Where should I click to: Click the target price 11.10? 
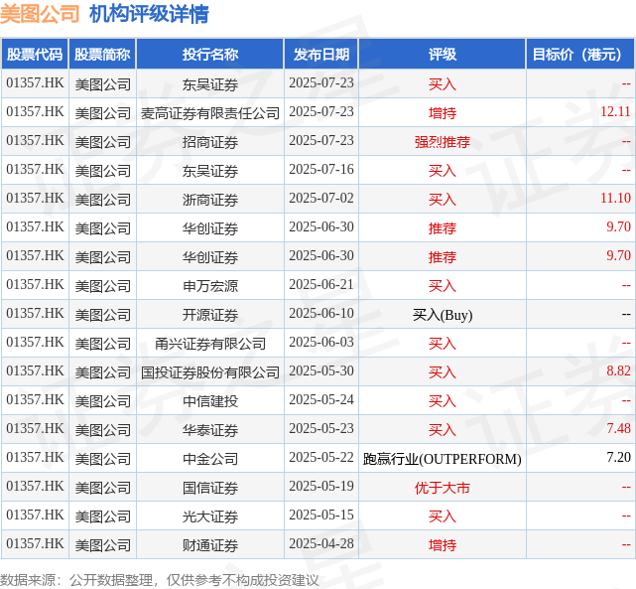[x=615, y=198]
